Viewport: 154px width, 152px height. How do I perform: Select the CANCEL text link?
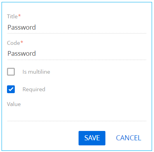(x=128, y=138)
